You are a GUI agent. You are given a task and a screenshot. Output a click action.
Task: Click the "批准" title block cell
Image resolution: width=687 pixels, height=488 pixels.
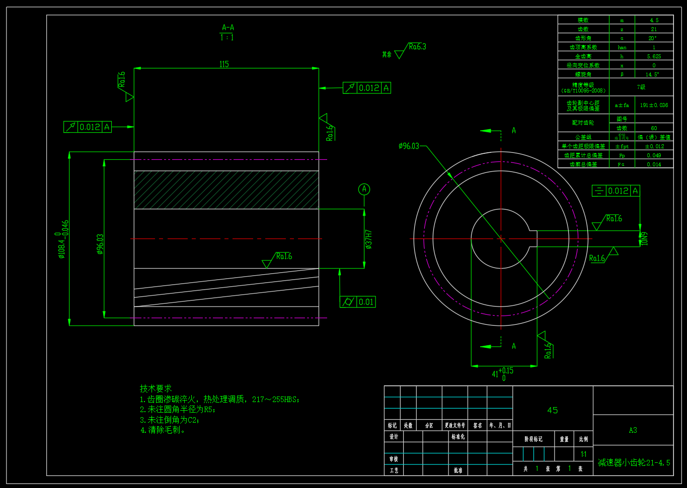click(x=458, y=470)
